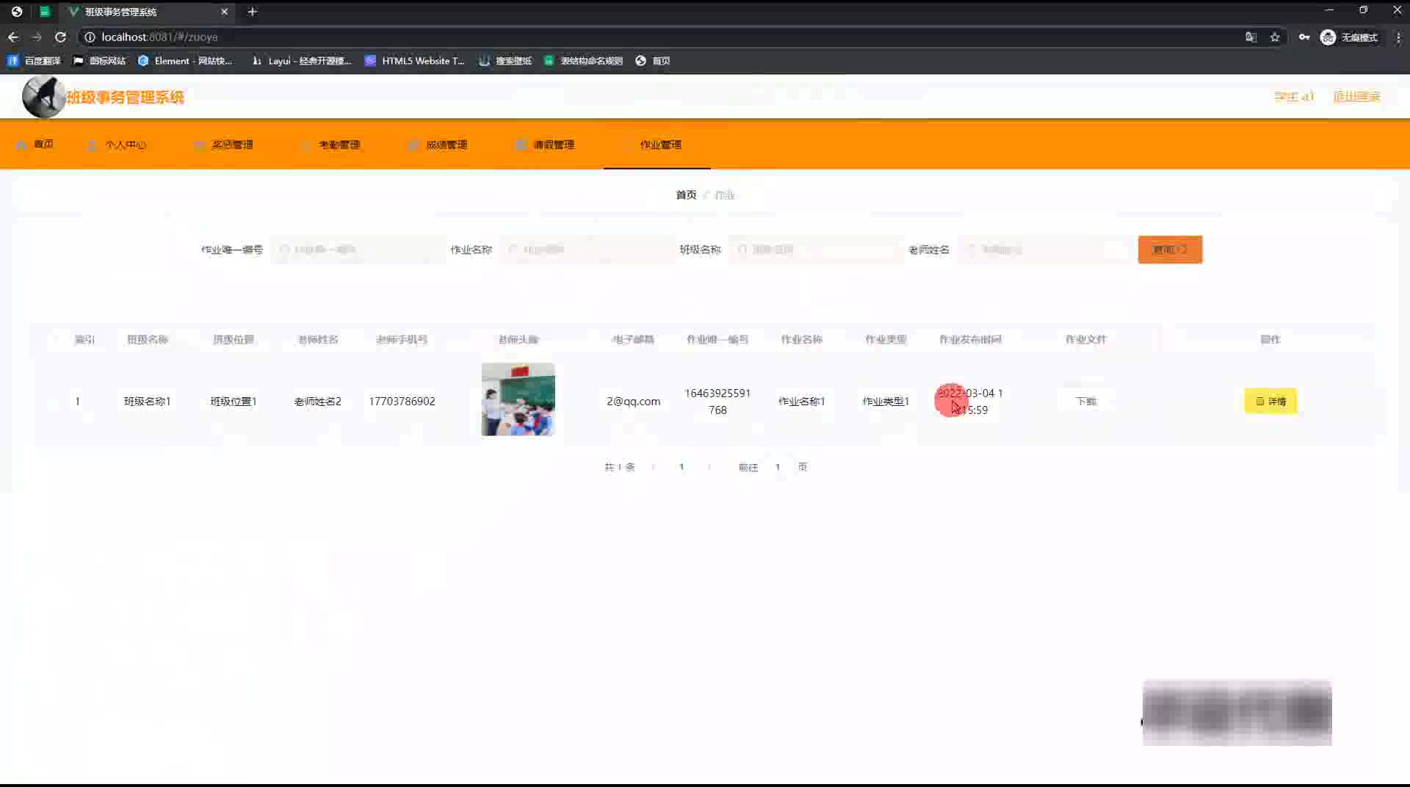Click the orange 查询 search button
1410x787 pixels.
click(x=1170, y=250)
